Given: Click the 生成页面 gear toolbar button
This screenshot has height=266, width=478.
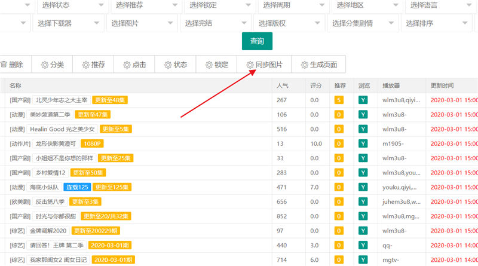Looking at the screenshot, I should point(318,65).
